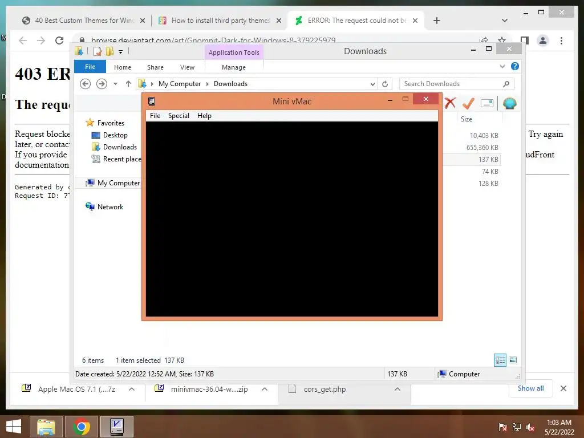The width and height of the screenshot is (584, 438).
Task: Open File Explorer from taskbar
Action: [46, 427]
